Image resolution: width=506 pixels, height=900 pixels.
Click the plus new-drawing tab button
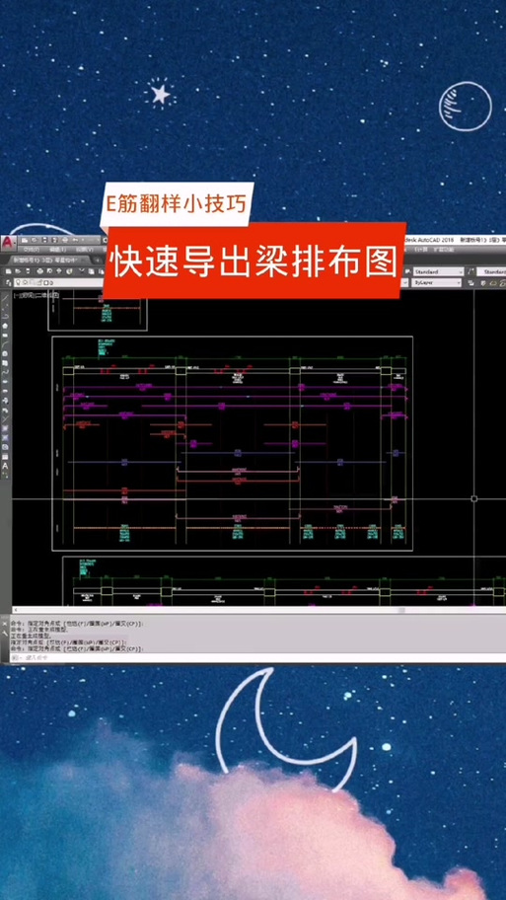tap(97, 260)
